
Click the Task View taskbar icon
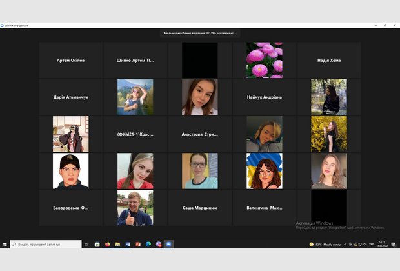(x=88, y=245)
